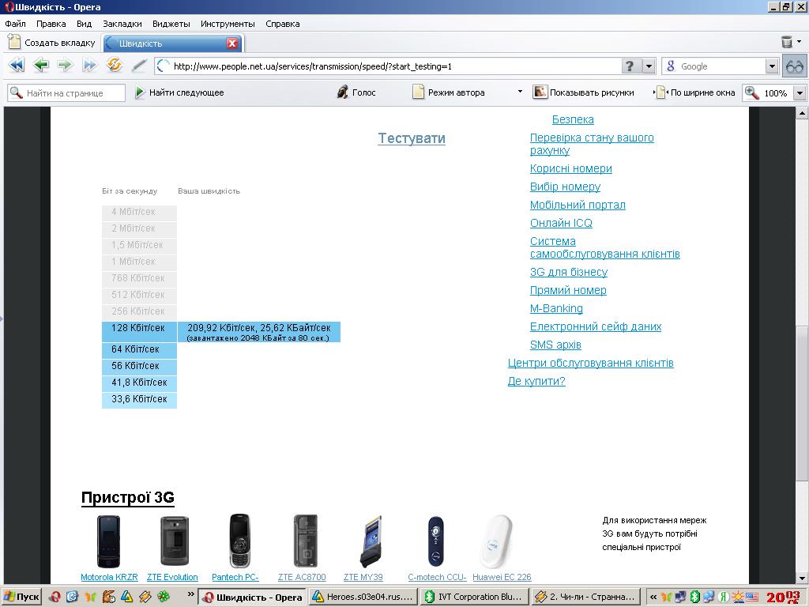Toggle По ширине окна fit-to-width
The height and width of the screenshot is (607, 809).
[x=695, y=92]
